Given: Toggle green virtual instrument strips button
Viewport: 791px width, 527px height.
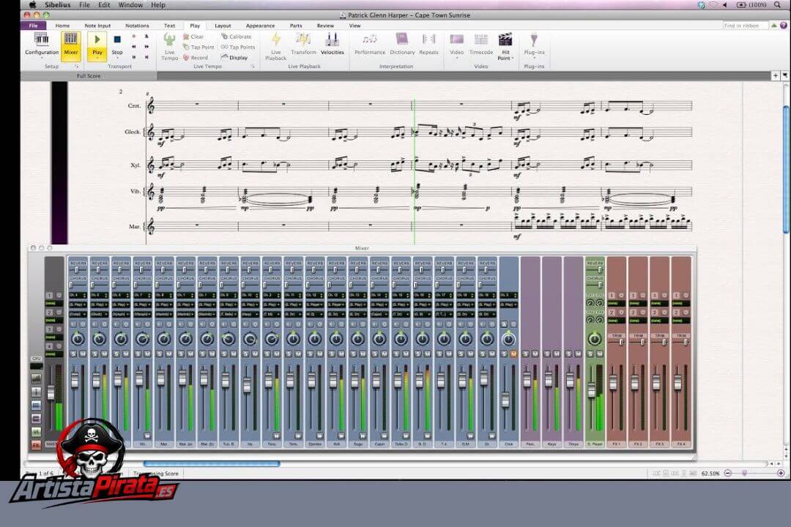Looking at the screenshot, I should point(36,432).
